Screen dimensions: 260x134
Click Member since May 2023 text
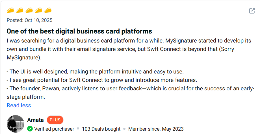pos(156,129)
